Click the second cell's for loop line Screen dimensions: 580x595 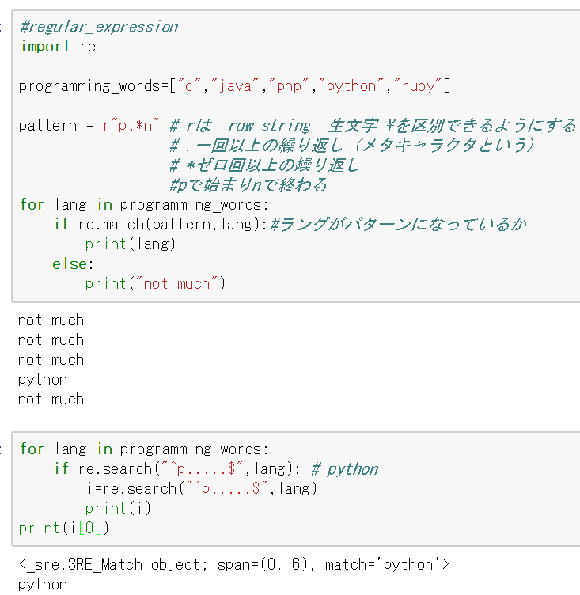coord(144,449)
